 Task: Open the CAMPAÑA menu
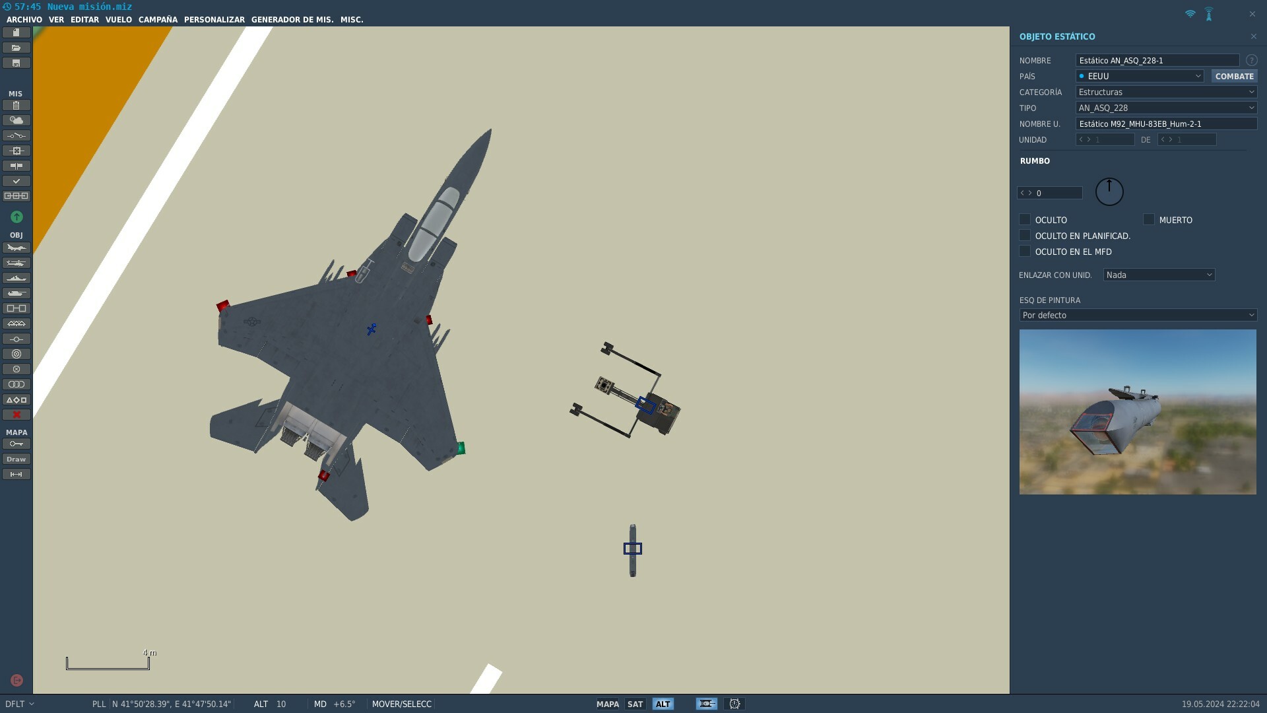click(158, 19)
